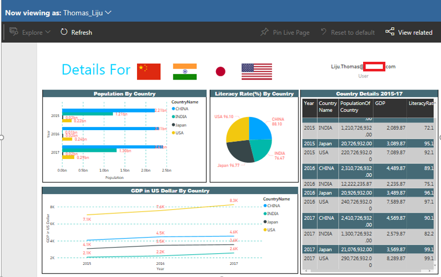Click the Country Details table scroll down arrow
441x277 pixels.
pyautogui.click(x=436, y=265)
